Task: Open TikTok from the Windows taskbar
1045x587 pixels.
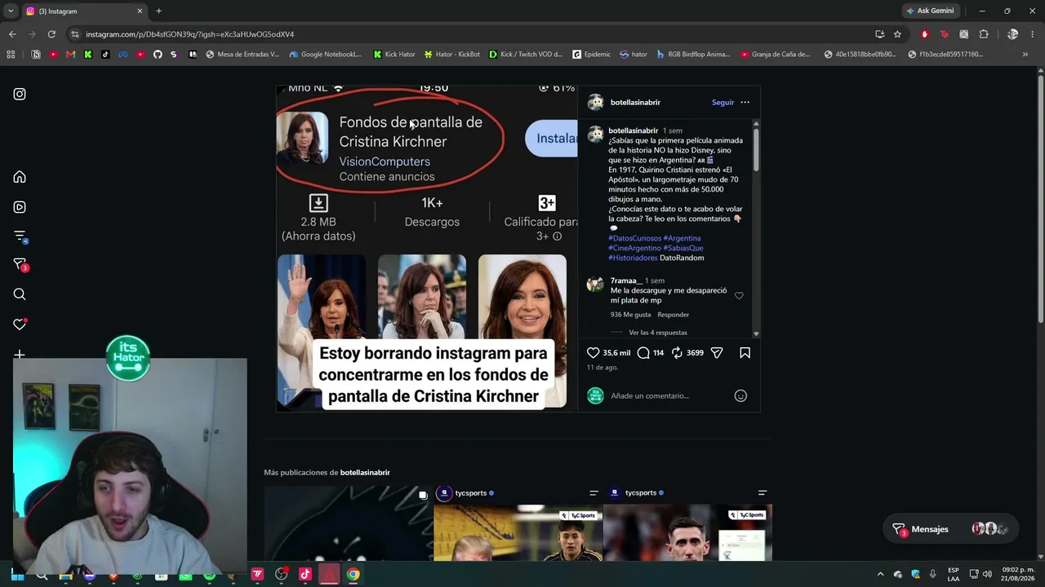Action: coord(305,574)
